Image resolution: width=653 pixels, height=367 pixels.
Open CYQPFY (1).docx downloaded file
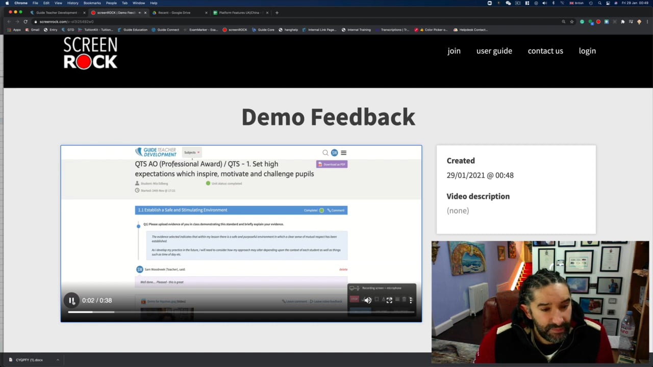tap(29, 360)
